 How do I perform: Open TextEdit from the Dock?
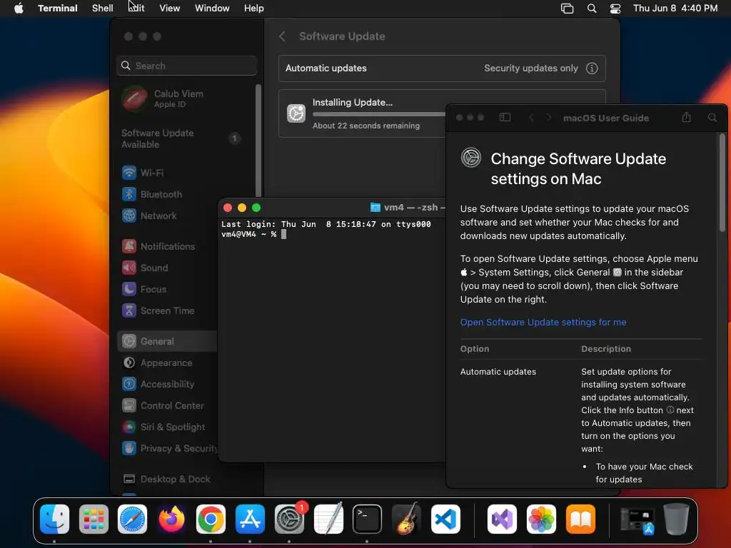click(x=328, y=519)
